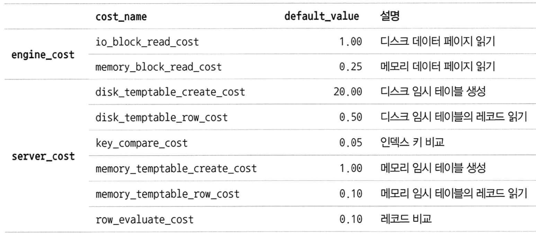
Task: Click the disk_temptable_create_cost cell
Action: [x=170, y=92]
